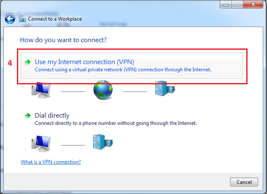Click green arrow beside Use my Internet connection

pyautogui.click(x=28, y=62)
